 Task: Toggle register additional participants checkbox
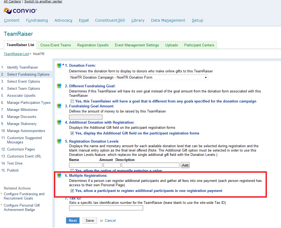pyautogui.click(x=72, y=191)
